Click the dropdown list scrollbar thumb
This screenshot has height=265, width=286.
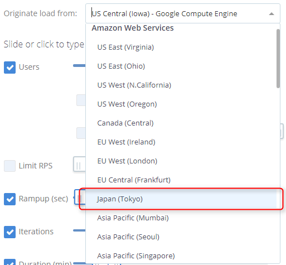pyautogui.click(x=278, y=59)
